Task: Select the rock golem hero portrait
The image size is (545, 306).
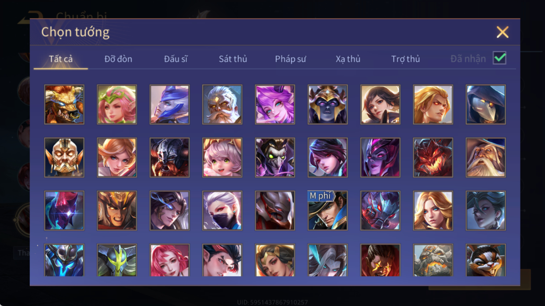Action: (433, 260)
